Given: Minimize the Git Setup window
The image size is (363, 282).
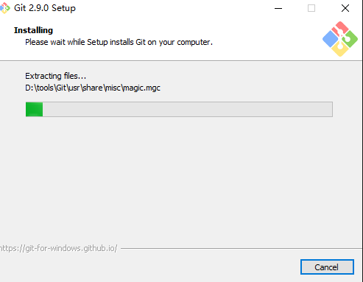Looking at the screenshot, I should pos(278,8).
